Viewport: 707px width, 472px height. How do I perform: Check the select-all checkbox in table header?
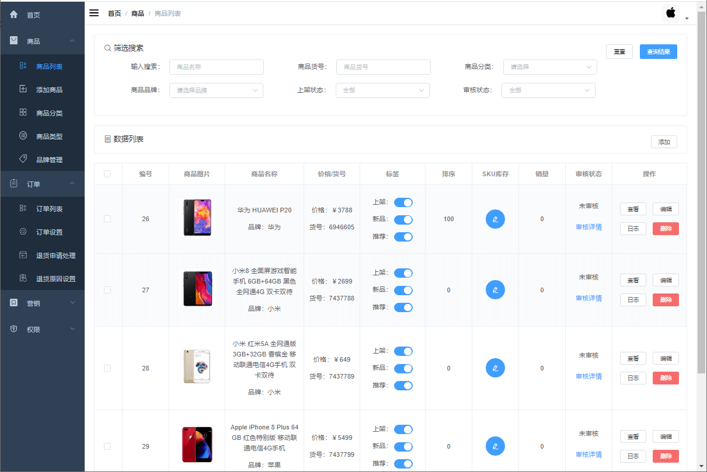click(x=107, y=174)
